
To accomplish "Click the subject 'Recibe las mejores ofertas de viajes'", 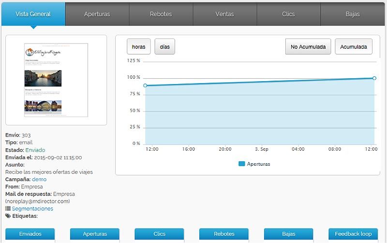I will pyautogui.click(x=49, y=172).
